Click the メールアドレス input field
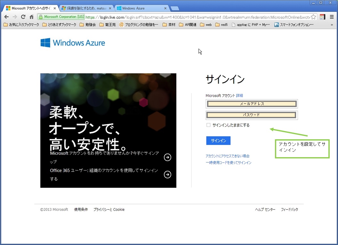The height and width of the screenshot is (245, 338). [252, 104]
